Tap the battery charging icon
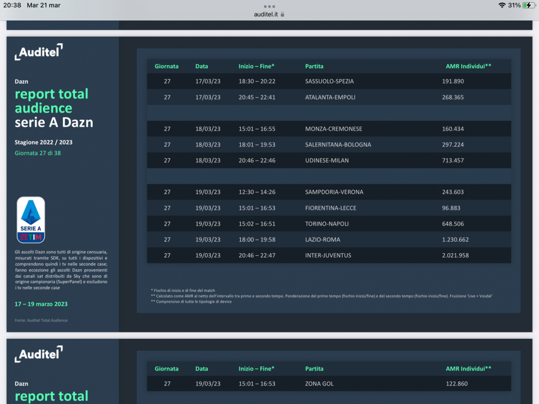This screenshot has height=404, width=539. [529, 5]
